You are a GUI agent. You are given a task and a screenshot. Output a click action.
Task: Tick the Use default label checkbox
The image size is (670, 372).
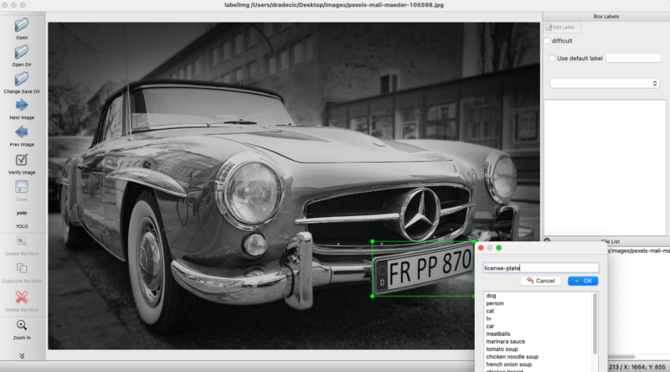click(552, 58)
